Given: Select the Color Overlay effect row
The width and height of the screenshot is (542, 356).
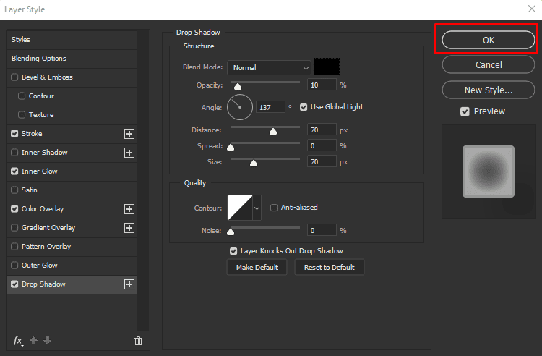Looking at the screenshot, I should pyautogui.click(x=72, y=209).
